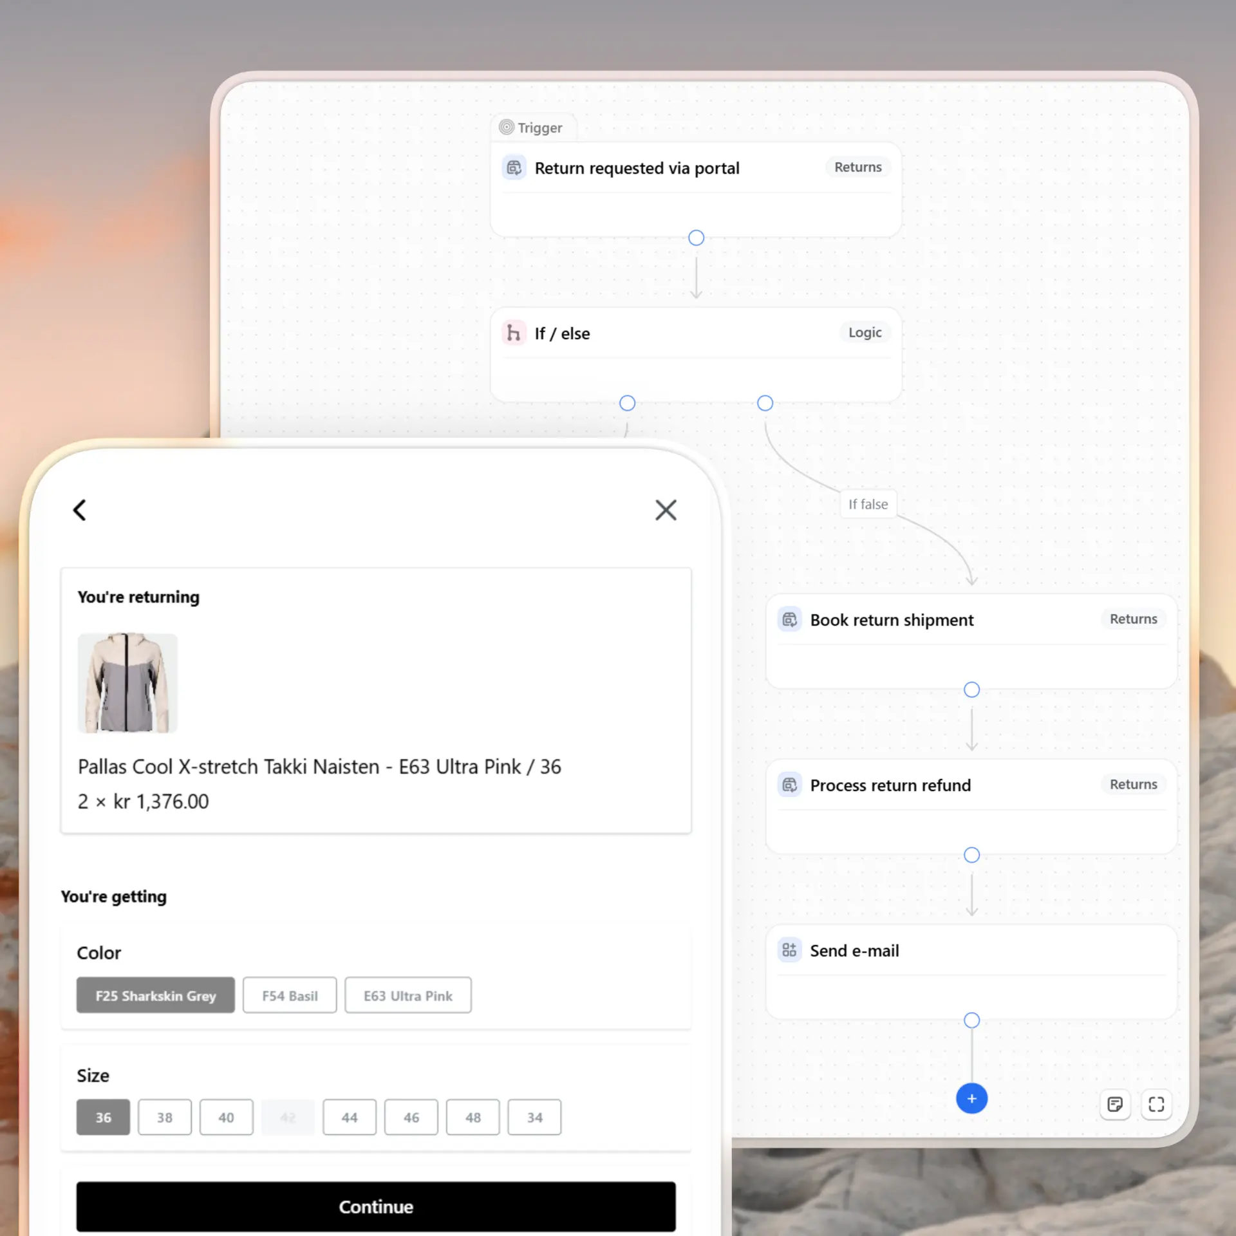Click the Send e-mail step icon

tap(789, 950)
